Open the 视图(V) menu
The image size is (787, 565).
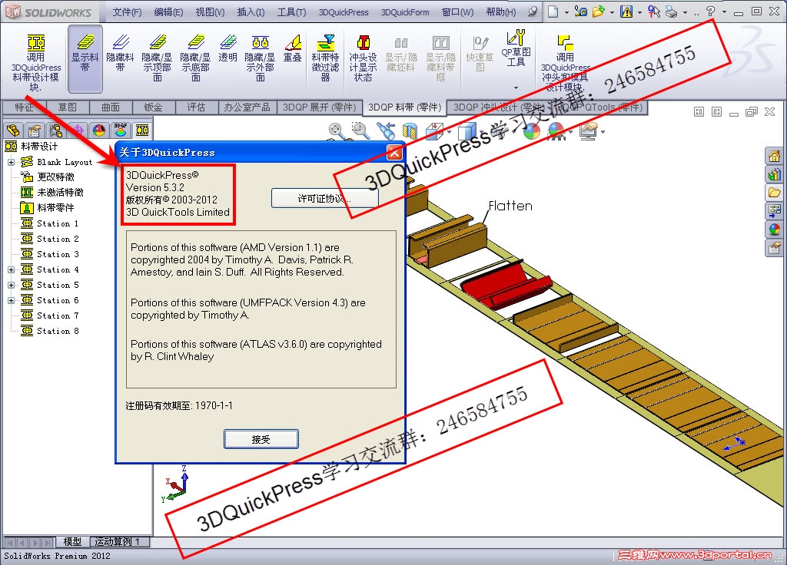click(210, 12)
